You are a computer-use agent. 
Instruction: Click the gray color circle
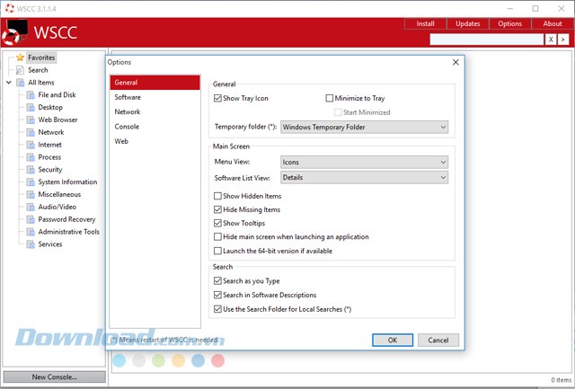click(138, 360)
